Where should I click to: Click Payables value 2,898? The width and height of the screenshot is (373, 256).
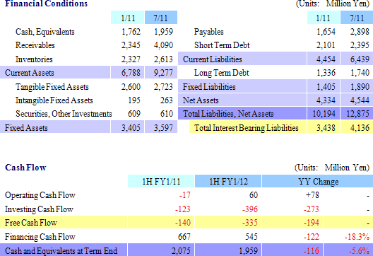tap(360, 32)
